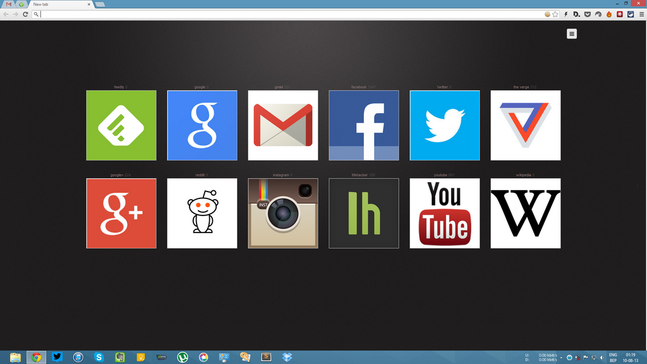The width and height of the screenshot is (647, 364).
Task: Open the keys icon taskbar application
Action: [245, 357]
